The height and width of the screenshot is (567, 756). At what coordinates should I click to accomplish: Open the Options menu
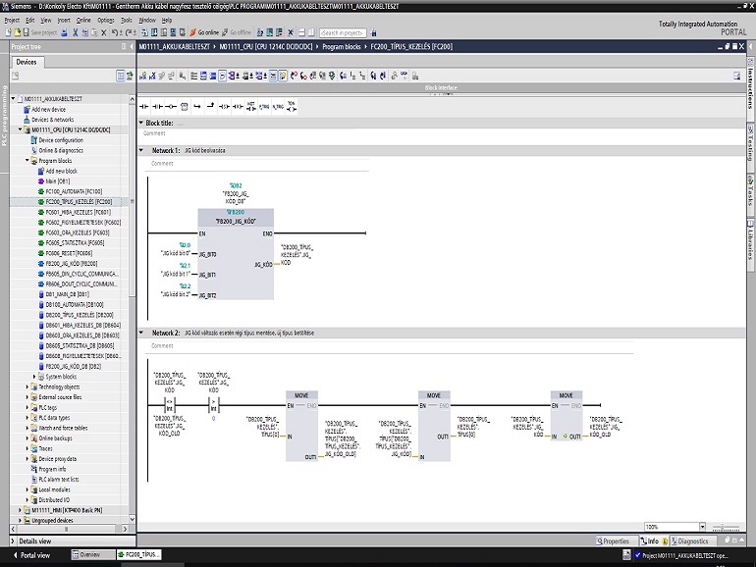[x=106, y=21]
